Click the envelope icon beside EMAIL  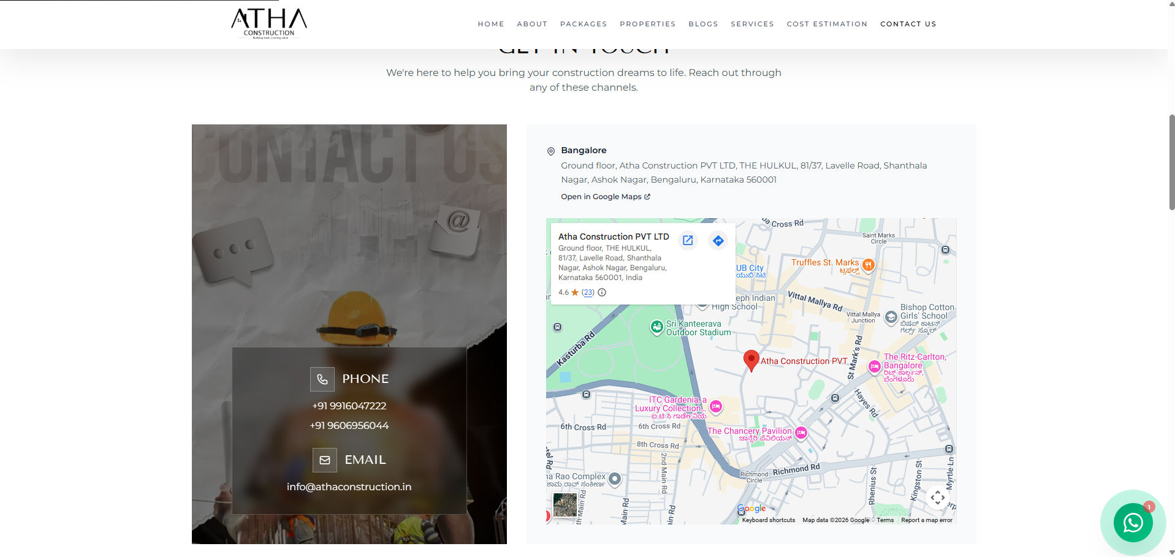point(325,460)
